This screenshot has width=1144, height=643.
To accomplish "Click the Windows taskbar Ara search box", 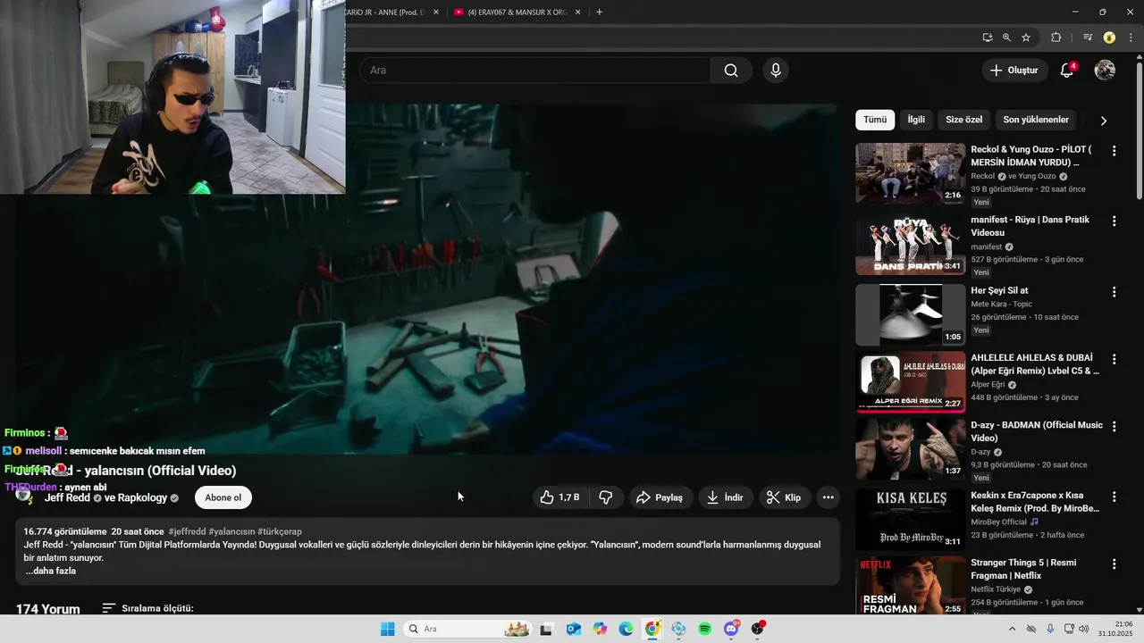I will point(467,629).
